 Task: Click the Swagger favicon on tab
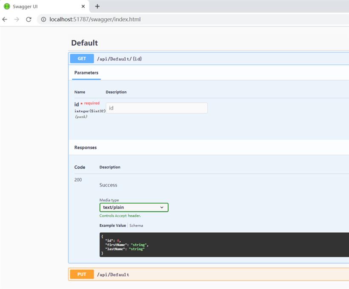tap(7, 6)
